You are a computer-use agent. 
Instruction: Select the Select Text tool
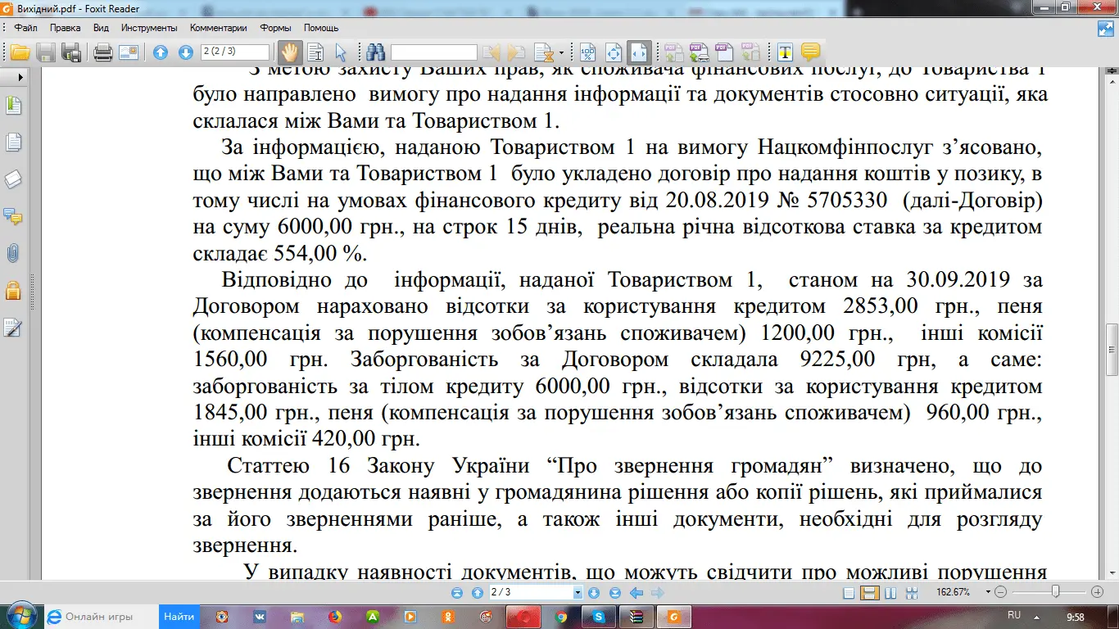(315, 52)
